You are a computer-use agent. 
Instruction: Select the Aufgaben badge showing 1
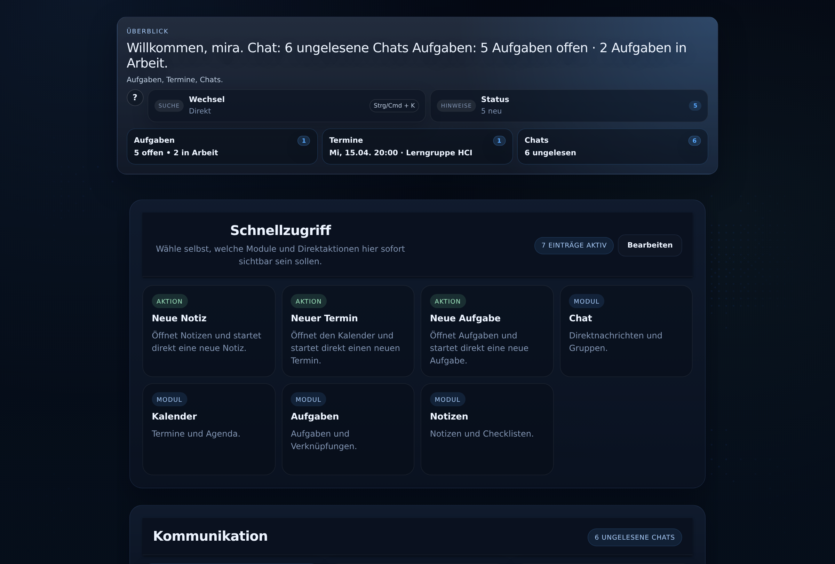click(304, 141)
